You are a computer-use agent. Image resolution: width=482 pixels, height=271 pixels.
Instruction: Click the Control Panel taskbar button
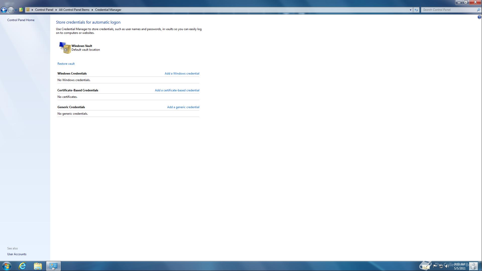tap(53, 266)
